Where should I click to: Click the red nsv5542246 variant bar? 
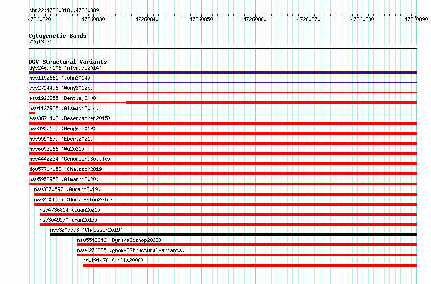(x=247, y=245)
